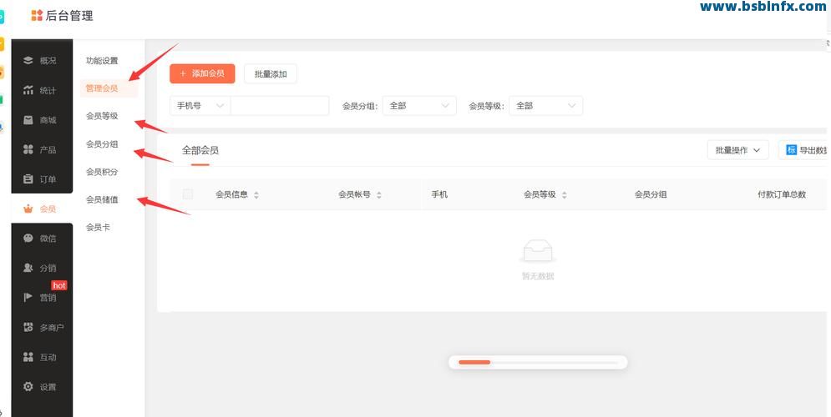Click the orange progress bar slider
The height and width of the screenshot is (417, 831).
tap(474, 362)
